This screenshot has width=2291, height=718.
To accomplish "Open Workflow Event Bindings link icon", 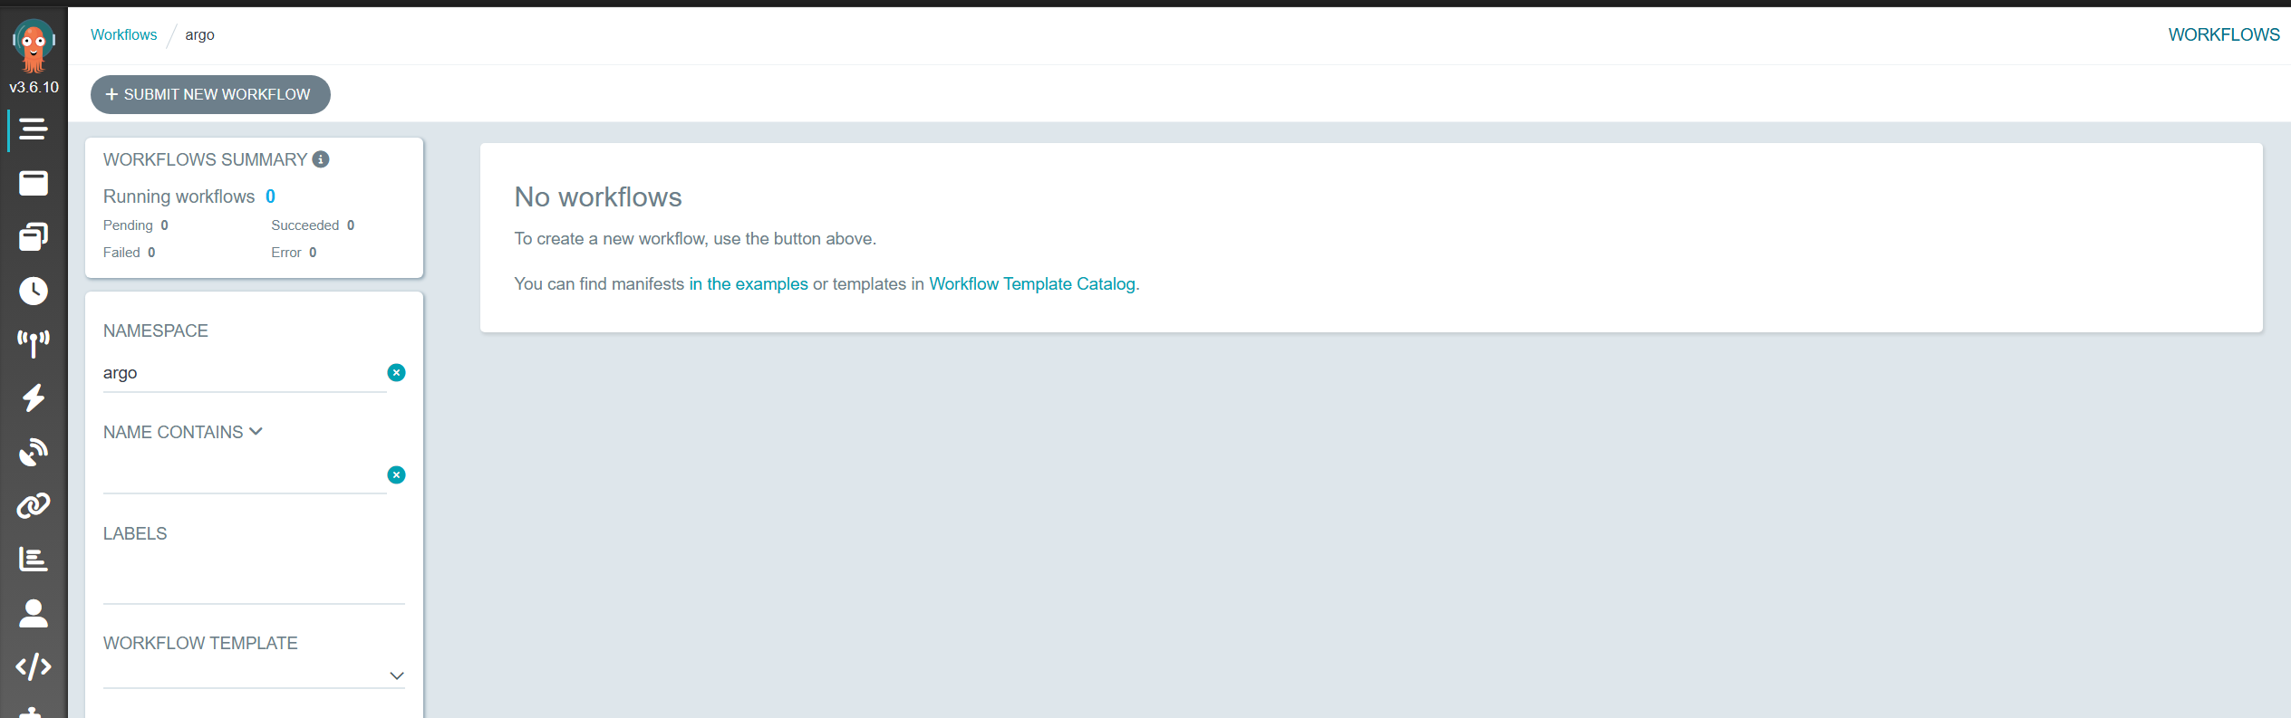I will [x=34, y=505].
